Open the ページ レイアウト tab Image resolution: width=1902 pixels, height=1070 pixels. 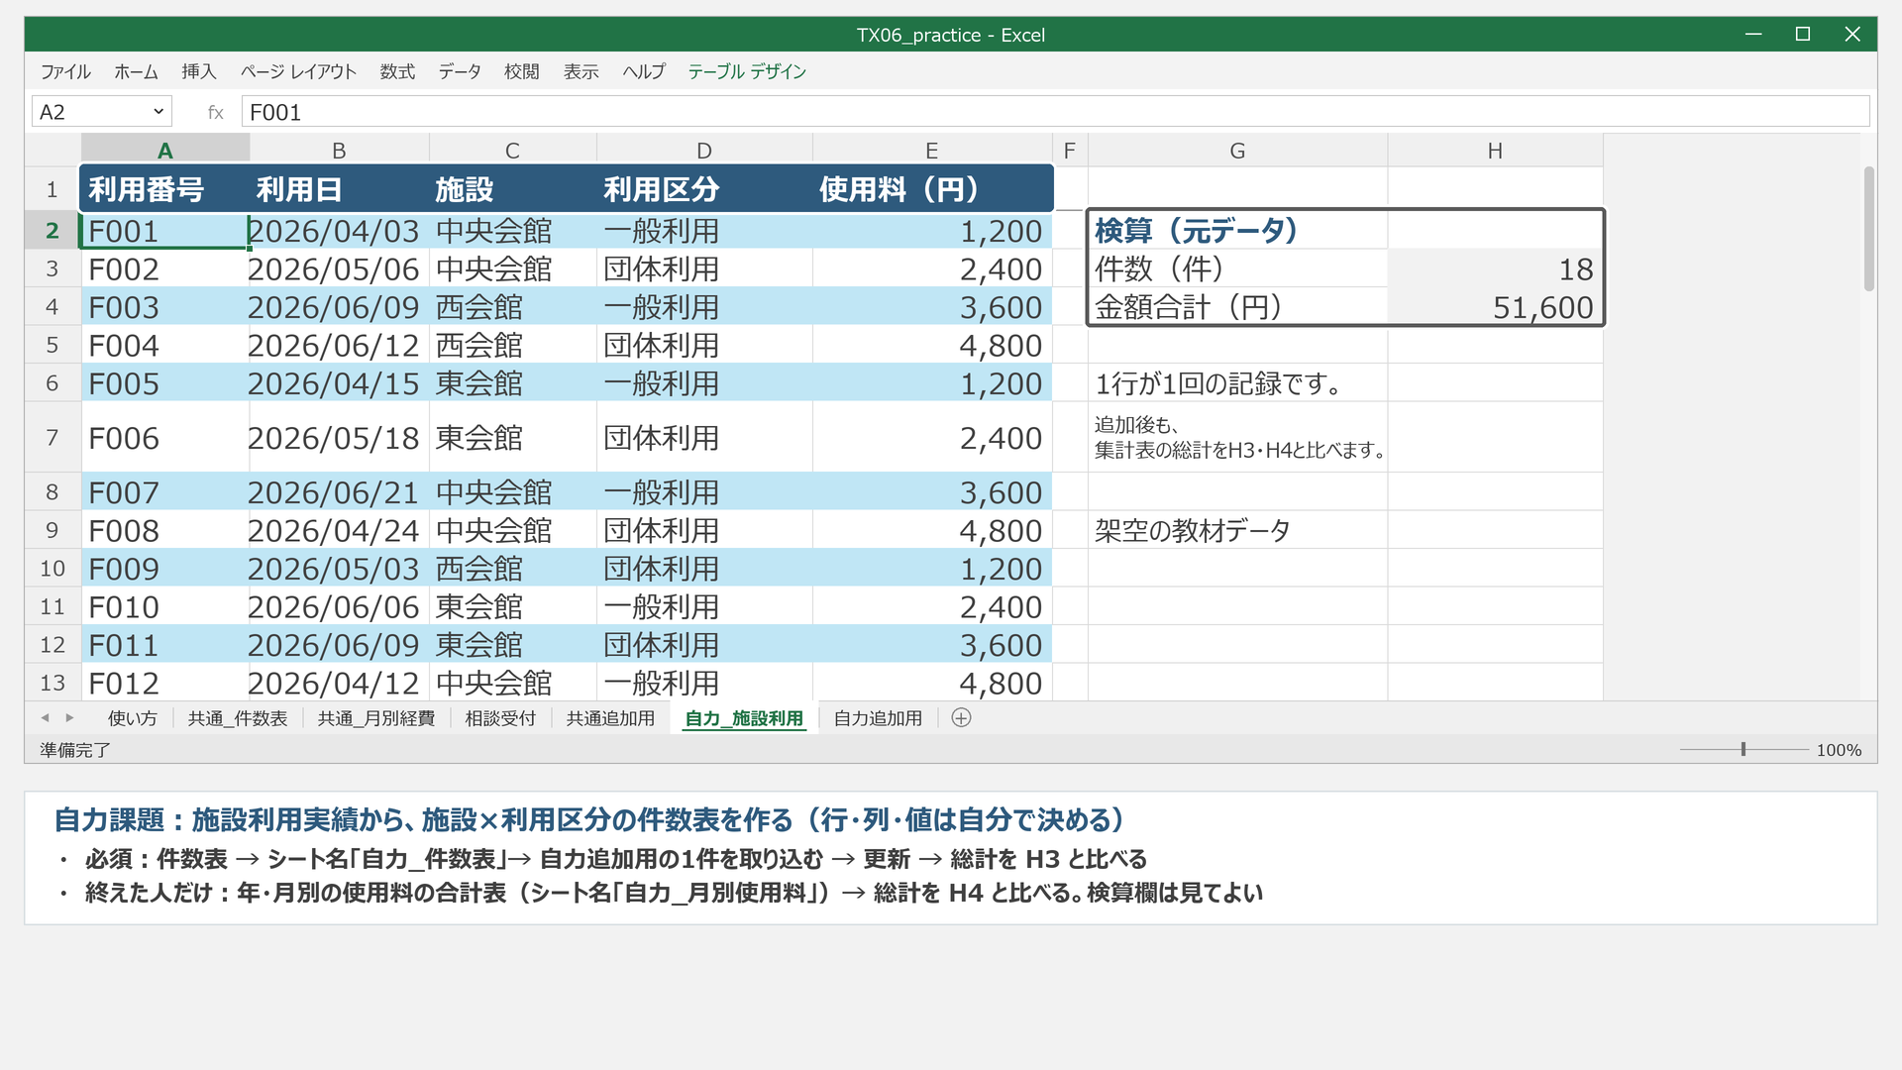click(298, 71)
